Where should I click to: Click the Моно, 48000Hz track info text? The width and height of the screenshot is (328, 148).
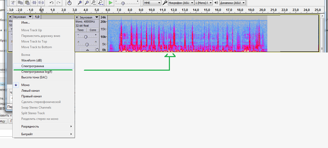click(85, 22)
